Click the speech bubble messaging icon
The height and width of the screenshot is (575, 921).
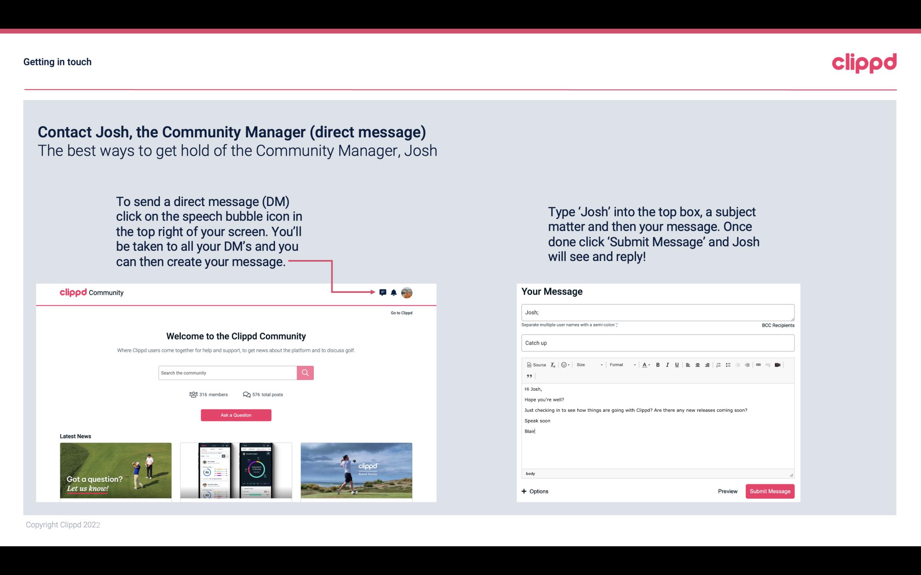click(383, 292)
